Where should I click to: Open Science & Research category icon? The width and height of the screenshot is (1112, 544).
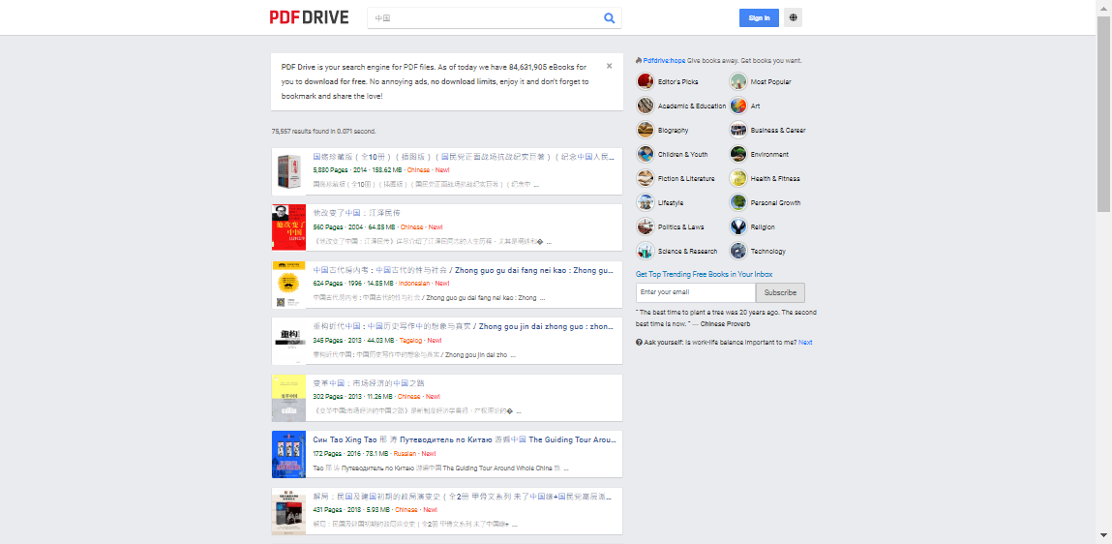(x=646, y=251)
